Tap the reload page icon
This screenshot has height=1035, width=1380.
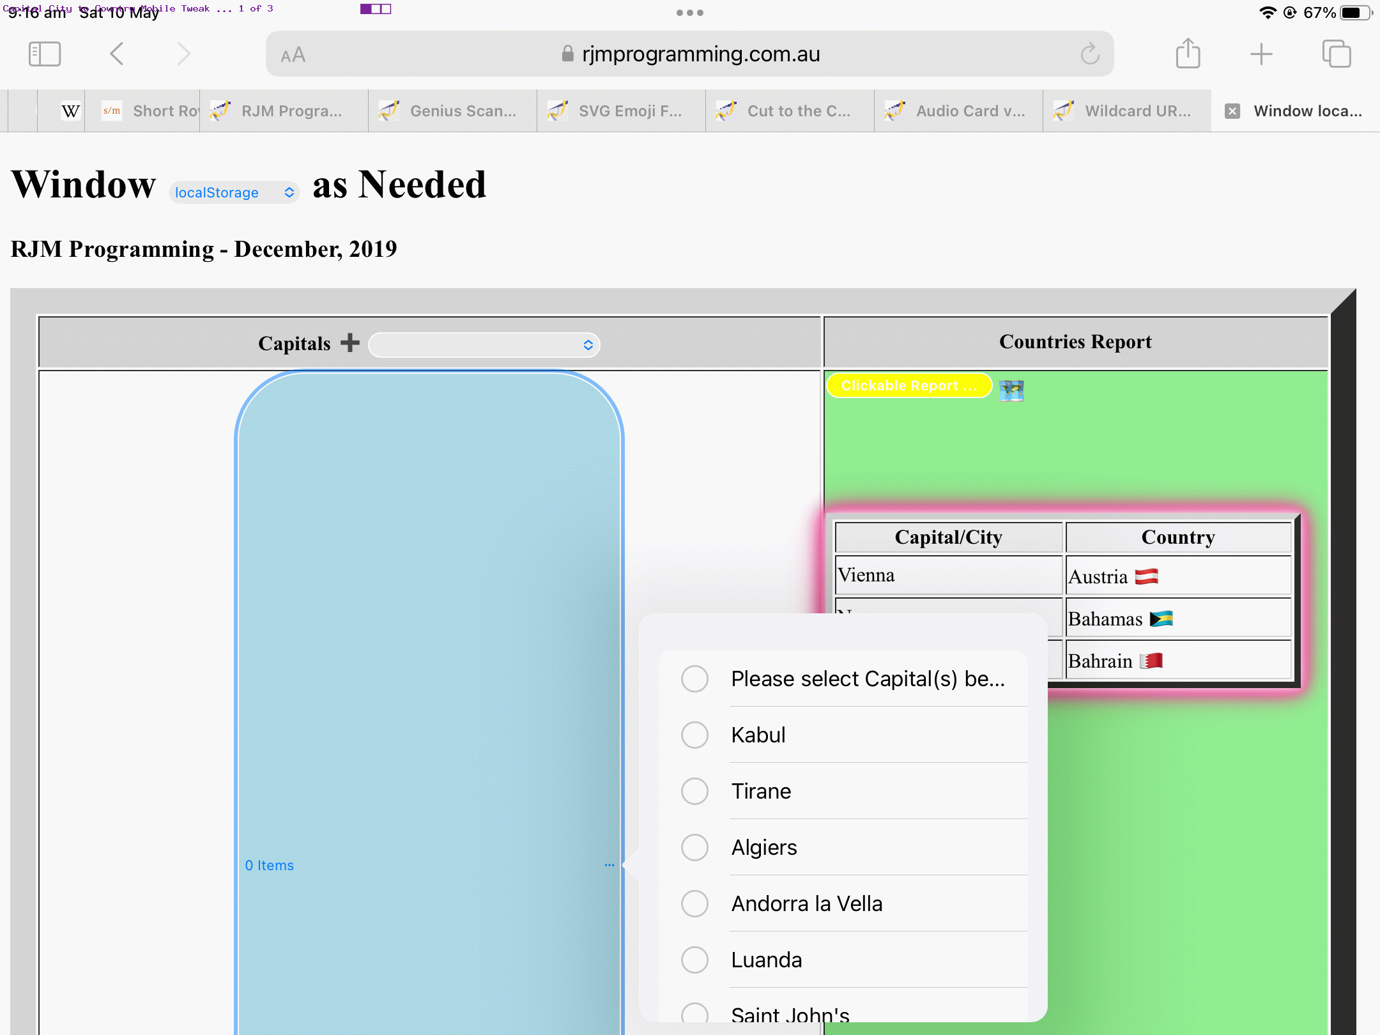click(1090, 54)
